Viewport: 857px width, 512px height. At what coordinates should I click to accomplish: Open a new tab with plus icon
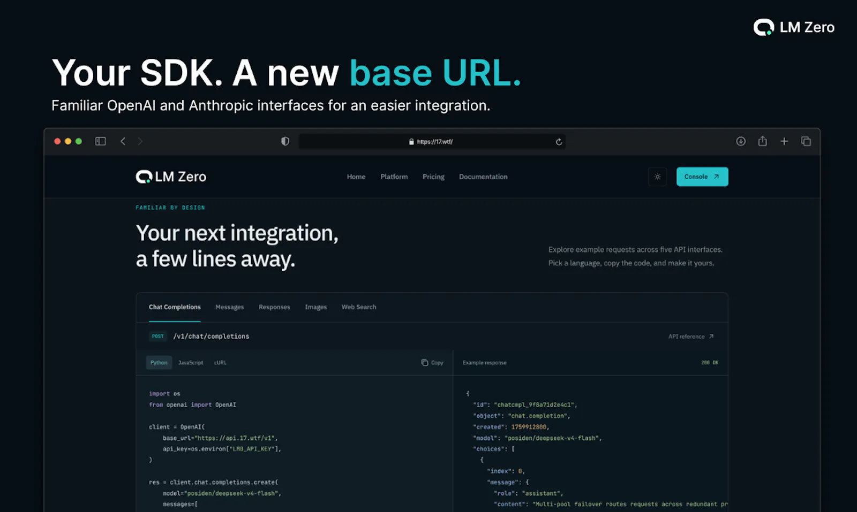784,141
